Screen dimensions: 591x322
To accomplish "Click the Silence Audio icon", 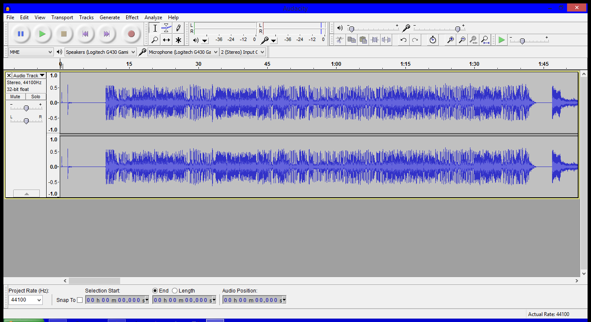I will tap(386, 40).
